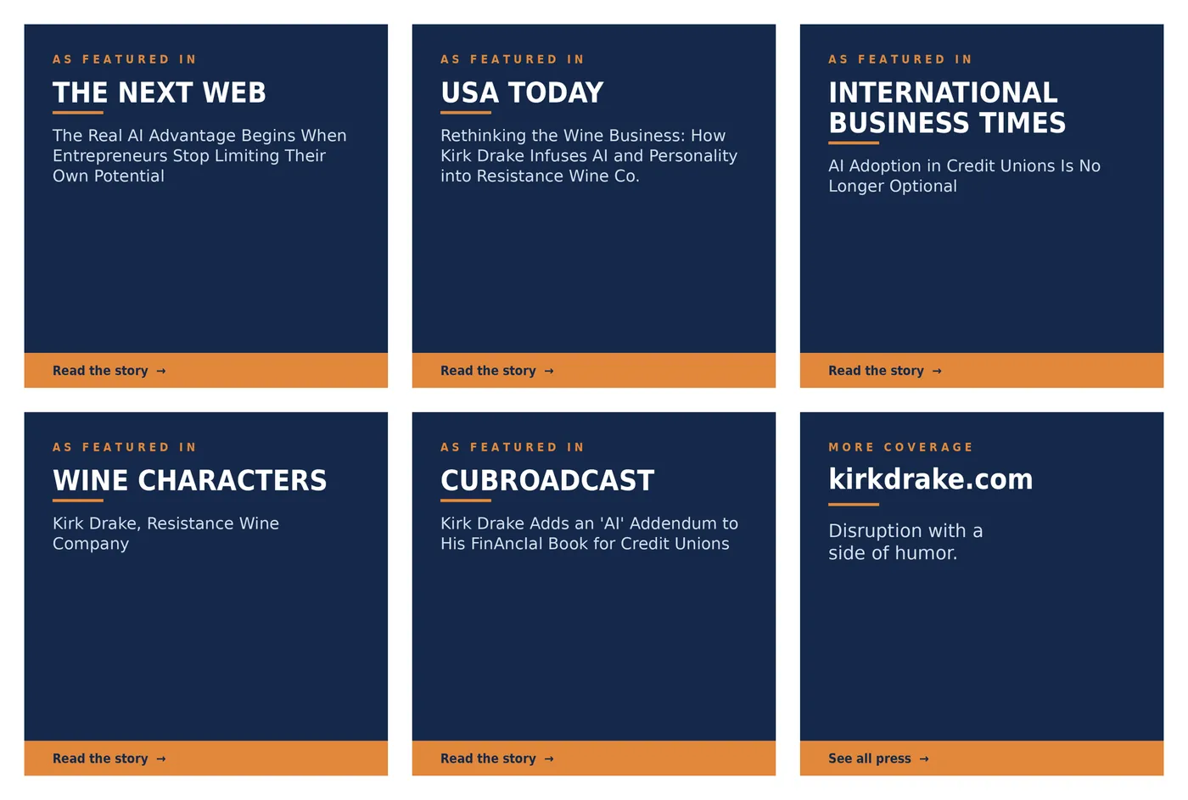Click AS FEATURED IN label above CUBROADCAST
This screenshot has width=1188, height=800.
(512, 447)
